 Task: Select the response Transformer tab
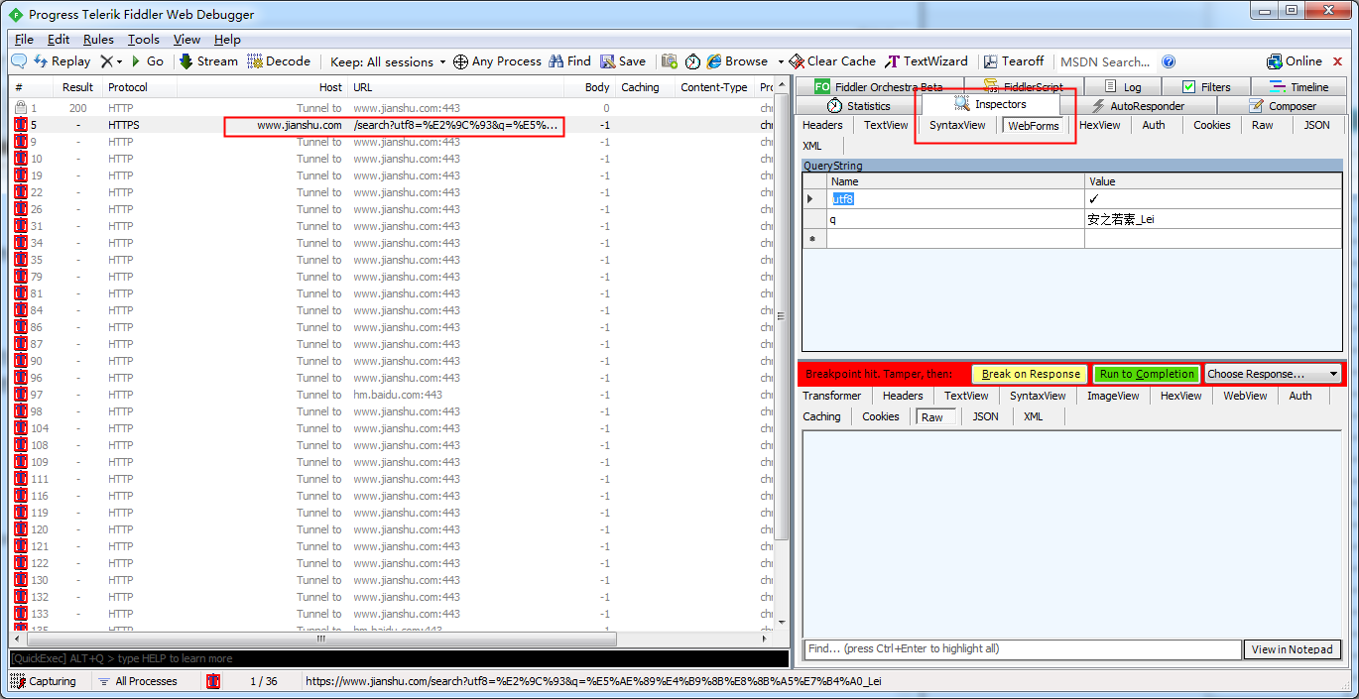(831, 396)
